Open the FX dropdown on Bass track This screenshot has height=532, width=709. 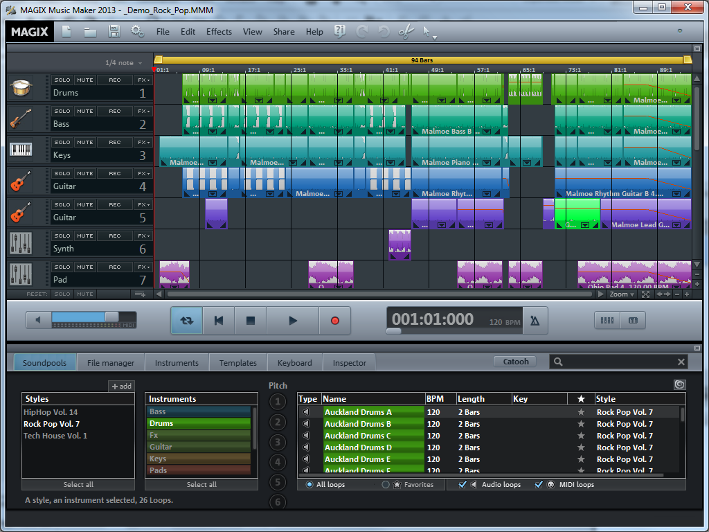tap(144, 112)
